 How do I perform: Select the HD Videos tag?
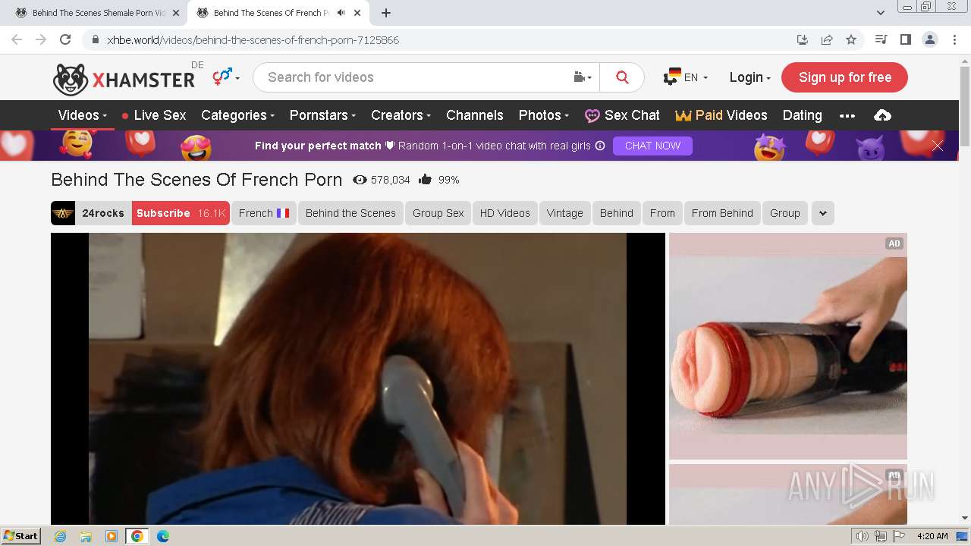(504, 213)
